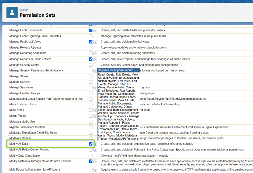Screen dimensions: 253x173
Task: Check the Migrate Enablement Content checkbox
Action: click(91, 127)
